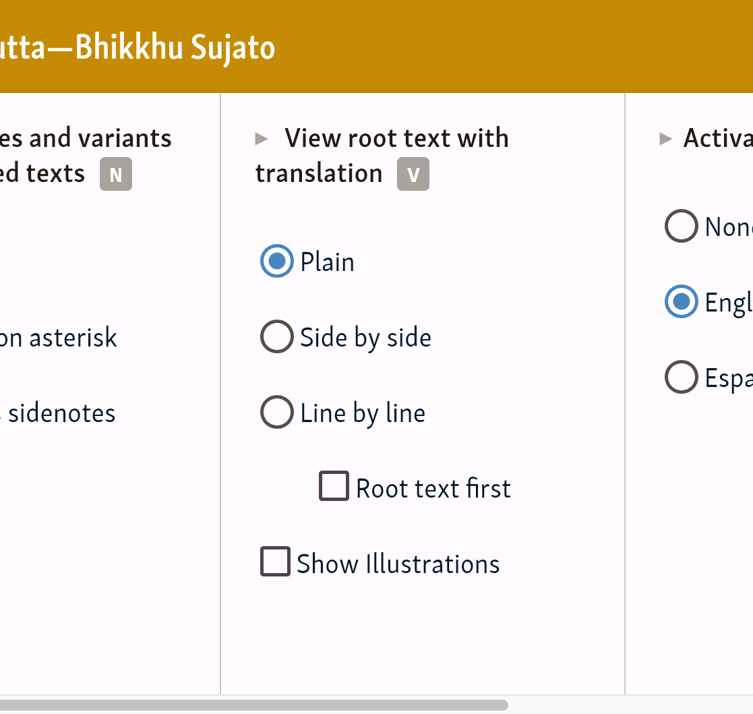This screenshot has width=753, height=714.
Task: Click the N keyboard shortcut badge
Action: point(116,175)
